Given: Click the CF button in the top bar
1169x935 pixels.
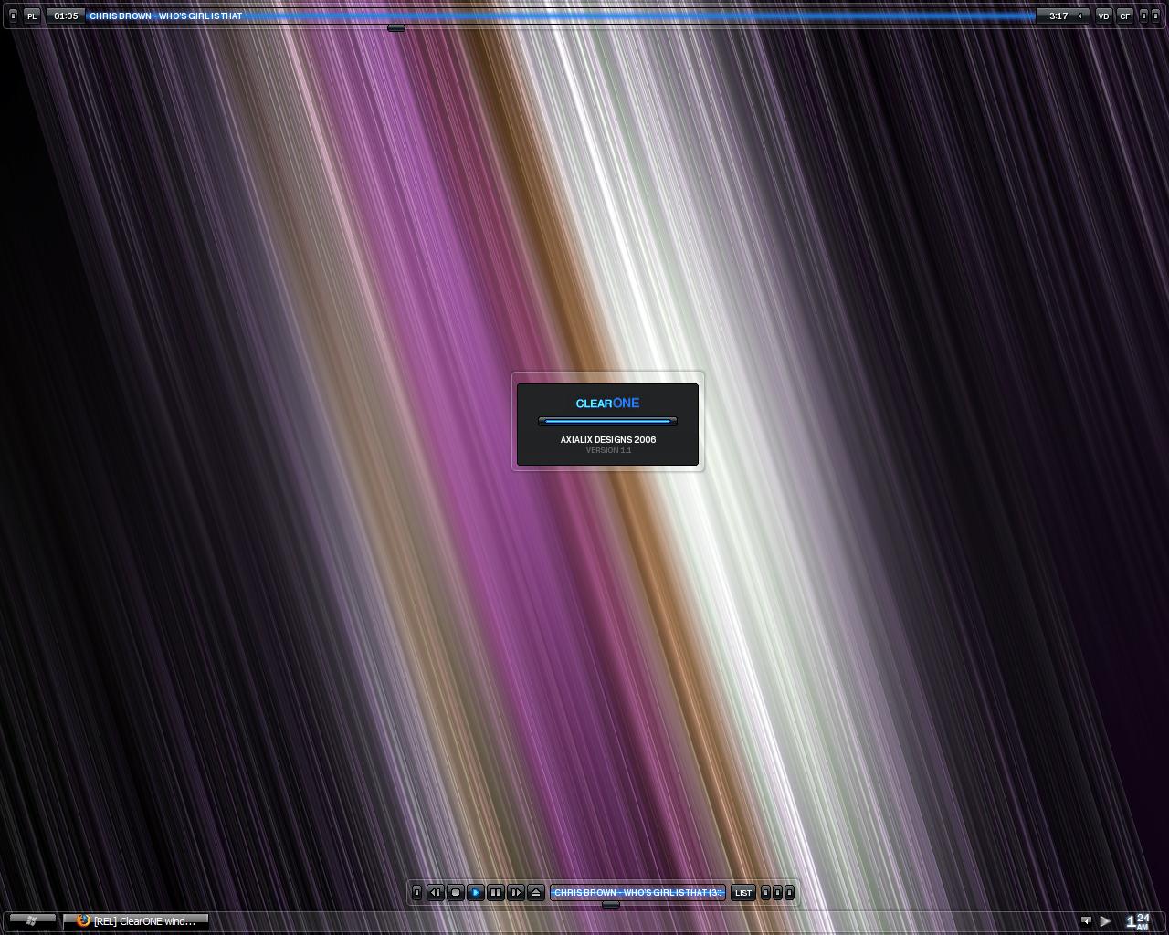Looking at the screenshot, I should point(1125,16).
